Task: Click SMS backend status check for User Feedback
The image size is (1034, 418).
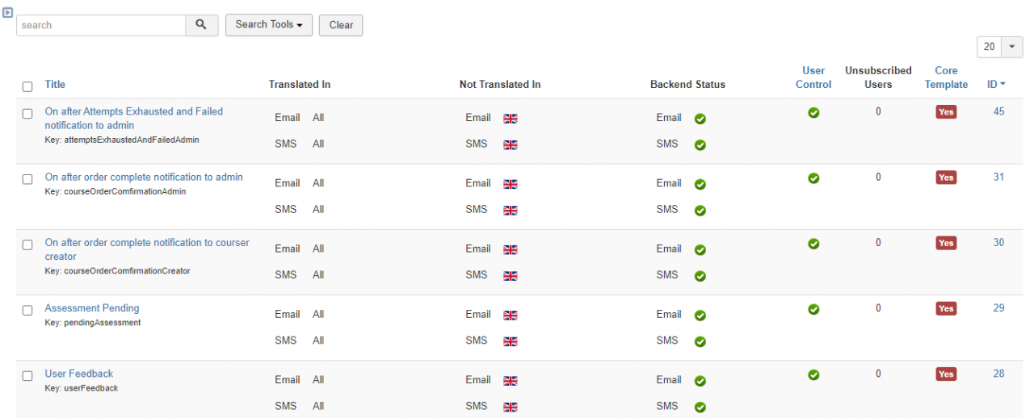Action: click(x=700, y=408)
